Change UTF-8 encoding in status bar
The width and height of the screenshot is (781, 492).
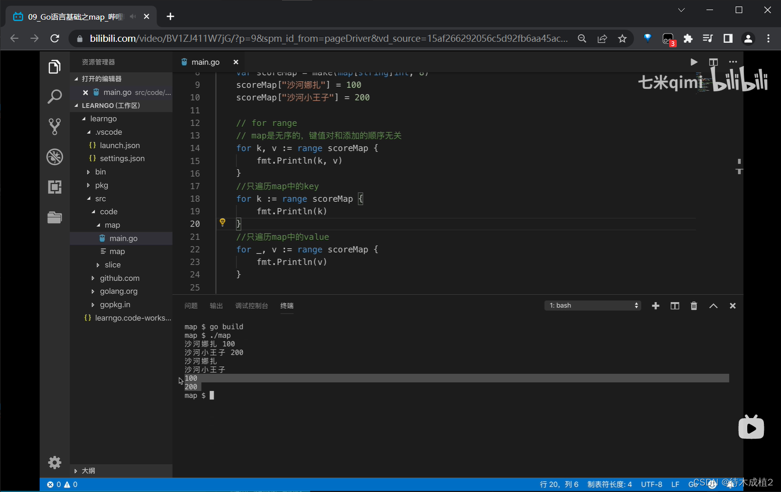tap(652, 484)
